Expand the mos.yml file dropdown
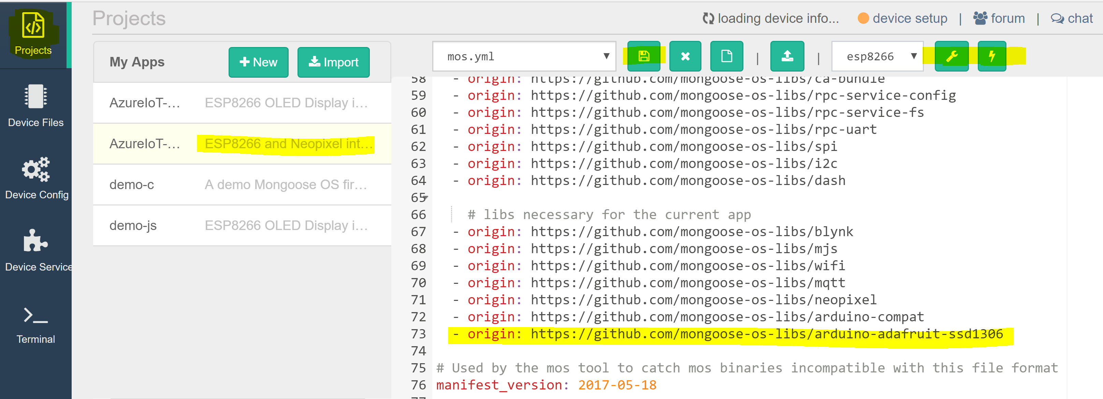This screenshot has height=399, width=1103. pos(524,56)
